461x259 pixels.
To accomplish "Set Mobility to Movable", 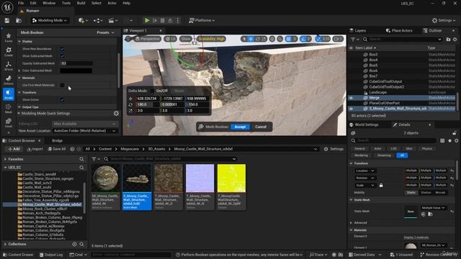I will (440, 193).
